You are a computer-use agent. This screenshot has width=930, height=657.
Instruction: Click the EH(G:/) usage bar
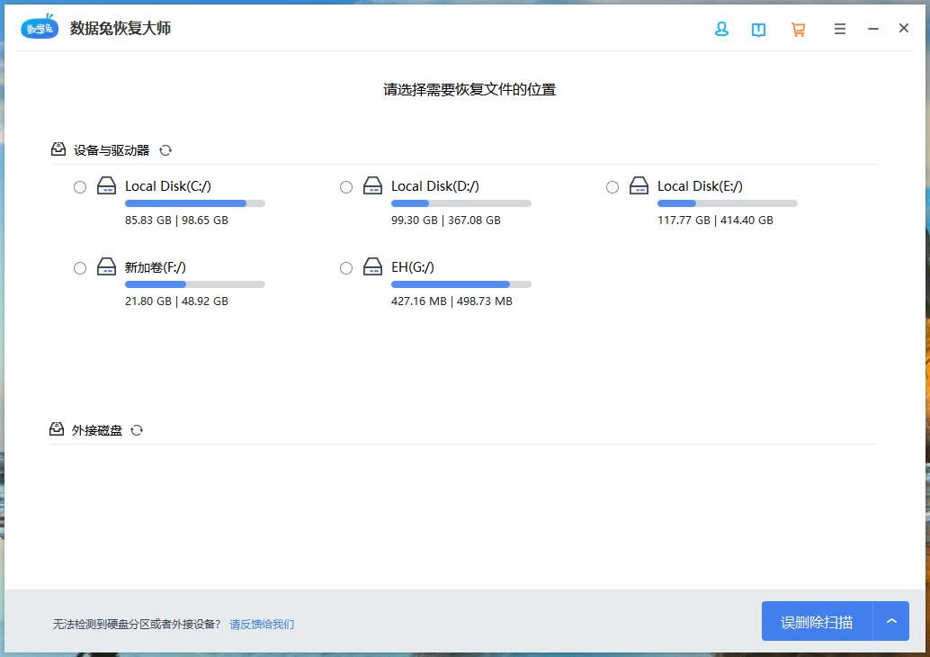point(461,284)
